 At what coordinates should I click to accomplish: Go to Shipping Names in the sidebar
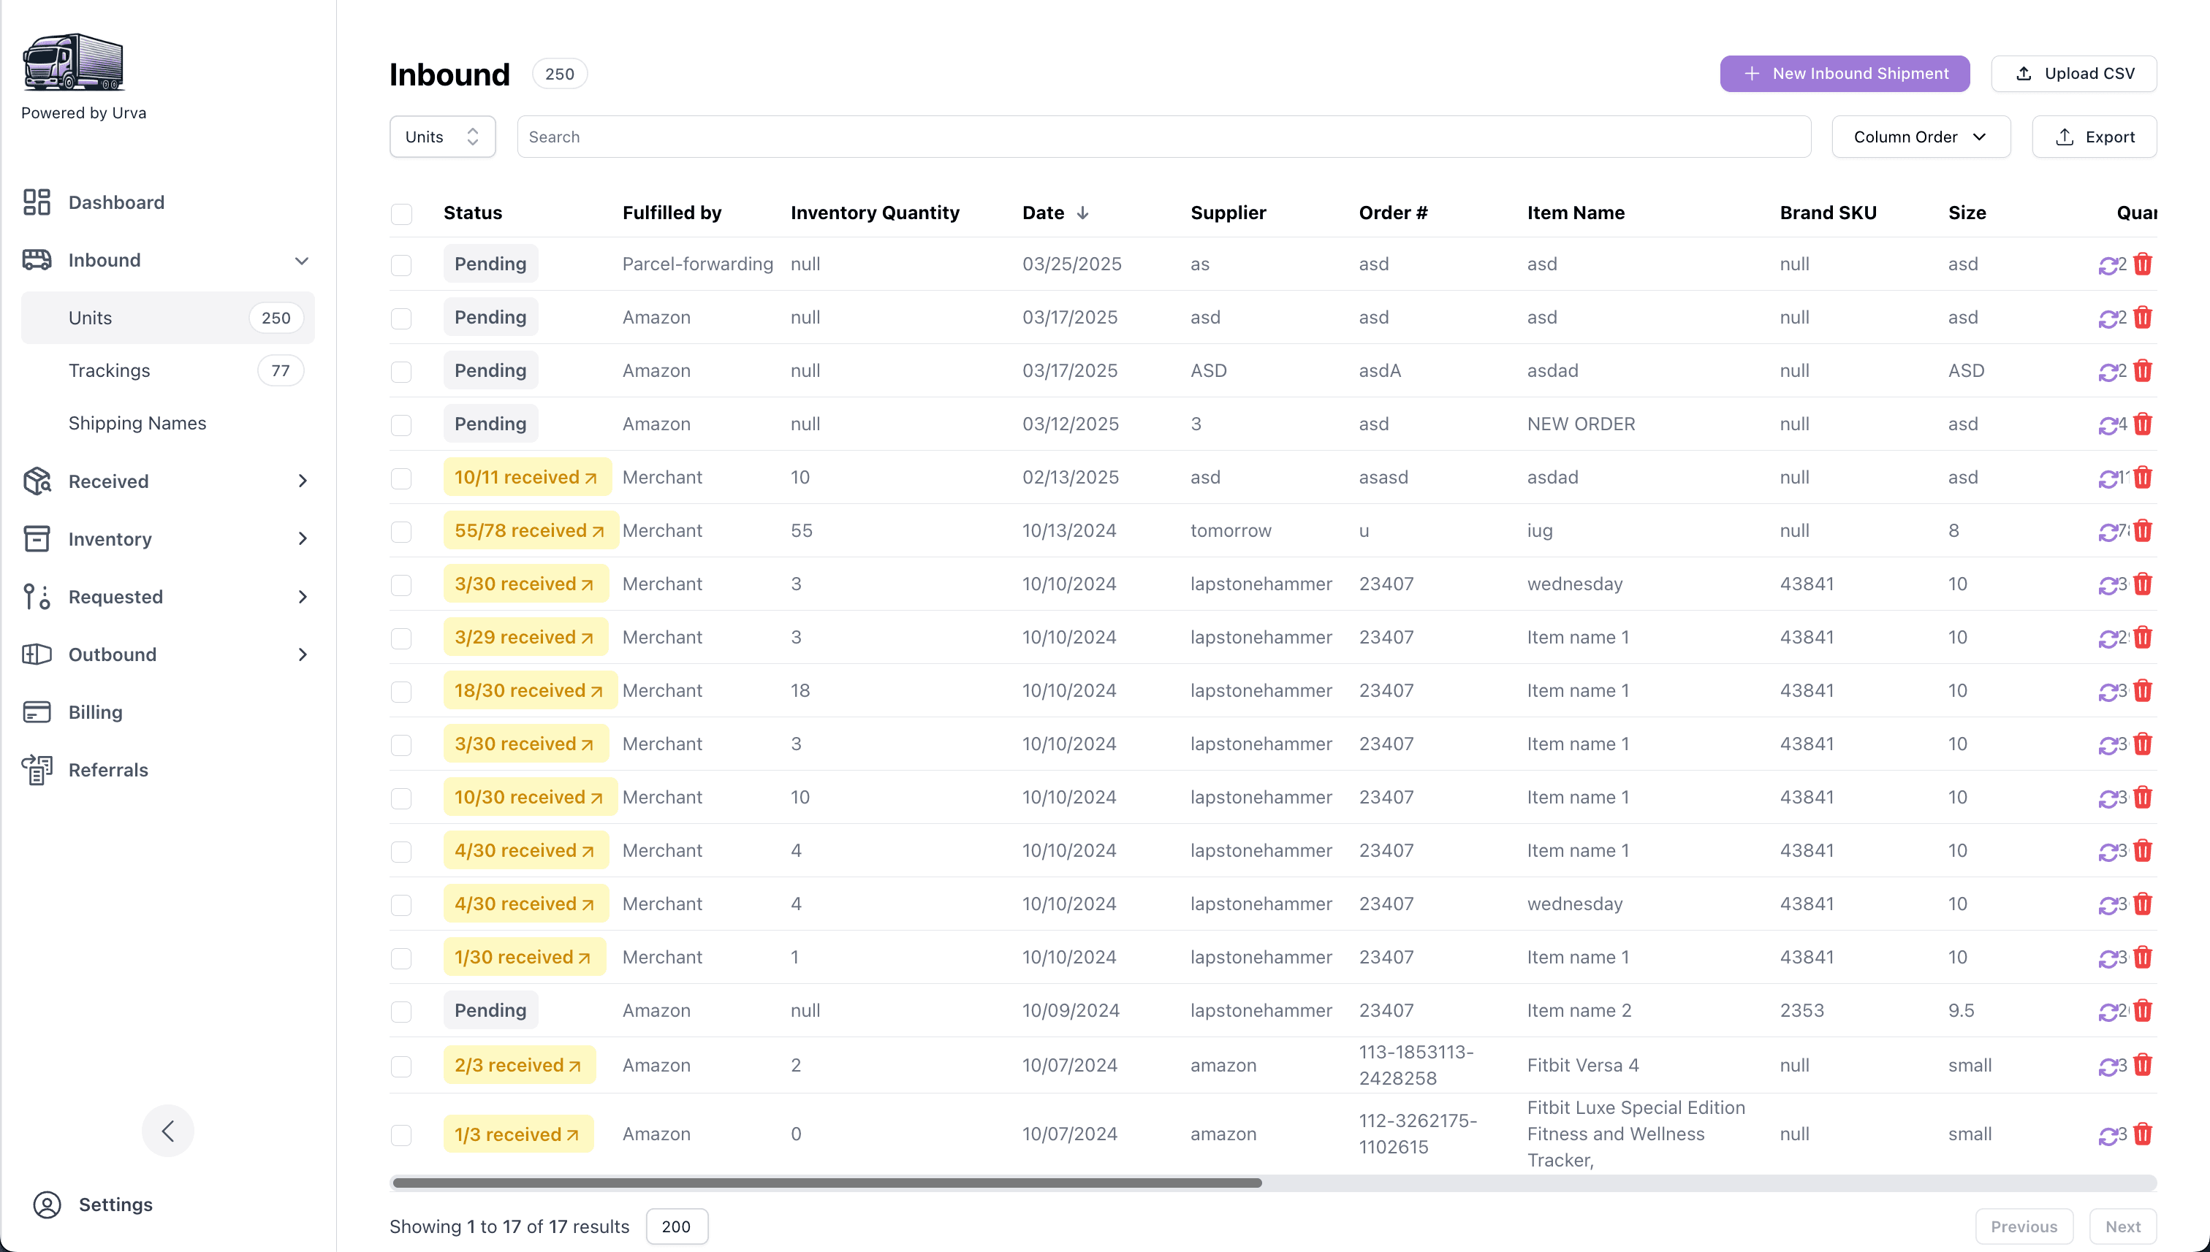click(x=137, y=423)
